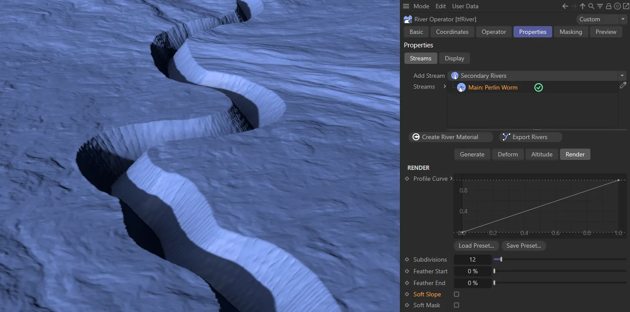
Task: Open the Custom layout dropdown
Action: (623, 19)
